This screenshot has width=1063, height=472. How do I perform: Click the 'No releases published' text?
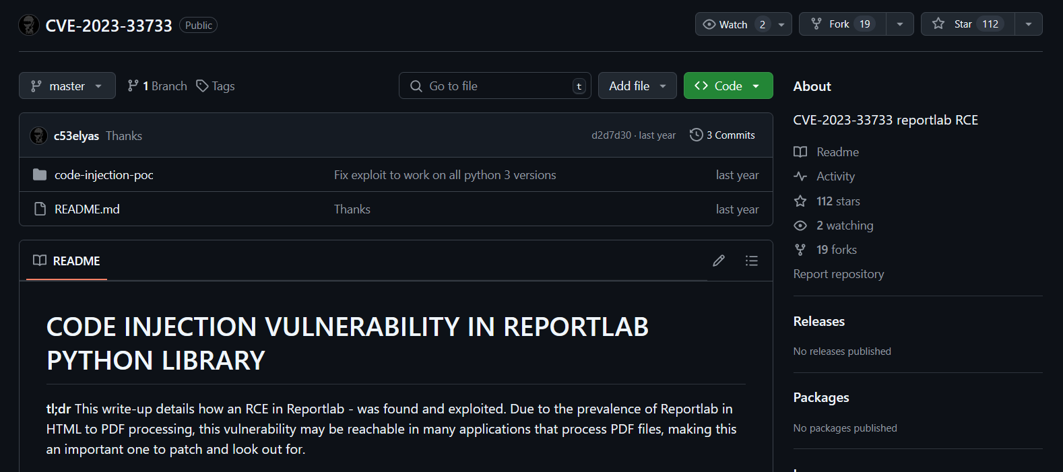coord(842,351)
